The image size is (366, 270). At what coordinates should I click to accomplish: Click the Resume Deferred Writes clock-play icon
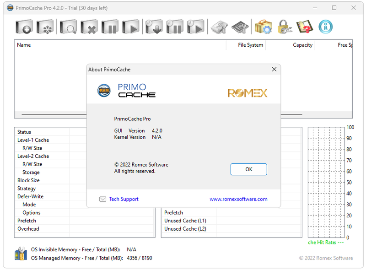pos(196,27)
